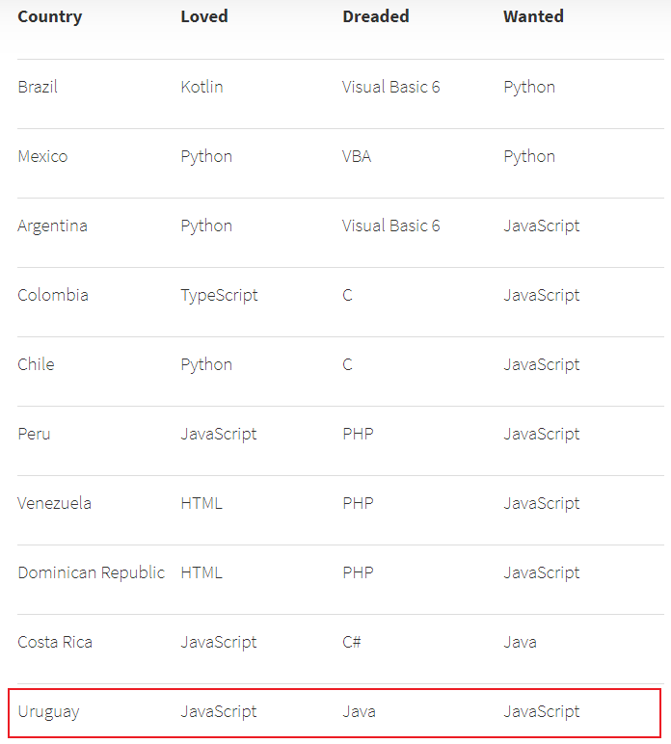Viewport: 671px width, 744px height.
Task: Select the Chile country cell
Action: click(x=36, y=364)
